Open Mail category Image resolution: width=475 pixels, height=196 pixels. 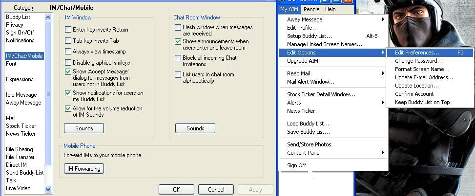[10, 118]
